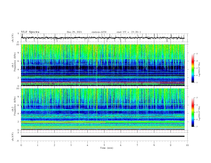
Task: Click inside the ch.2 spectrogram panel
Action: click(103, 109)
